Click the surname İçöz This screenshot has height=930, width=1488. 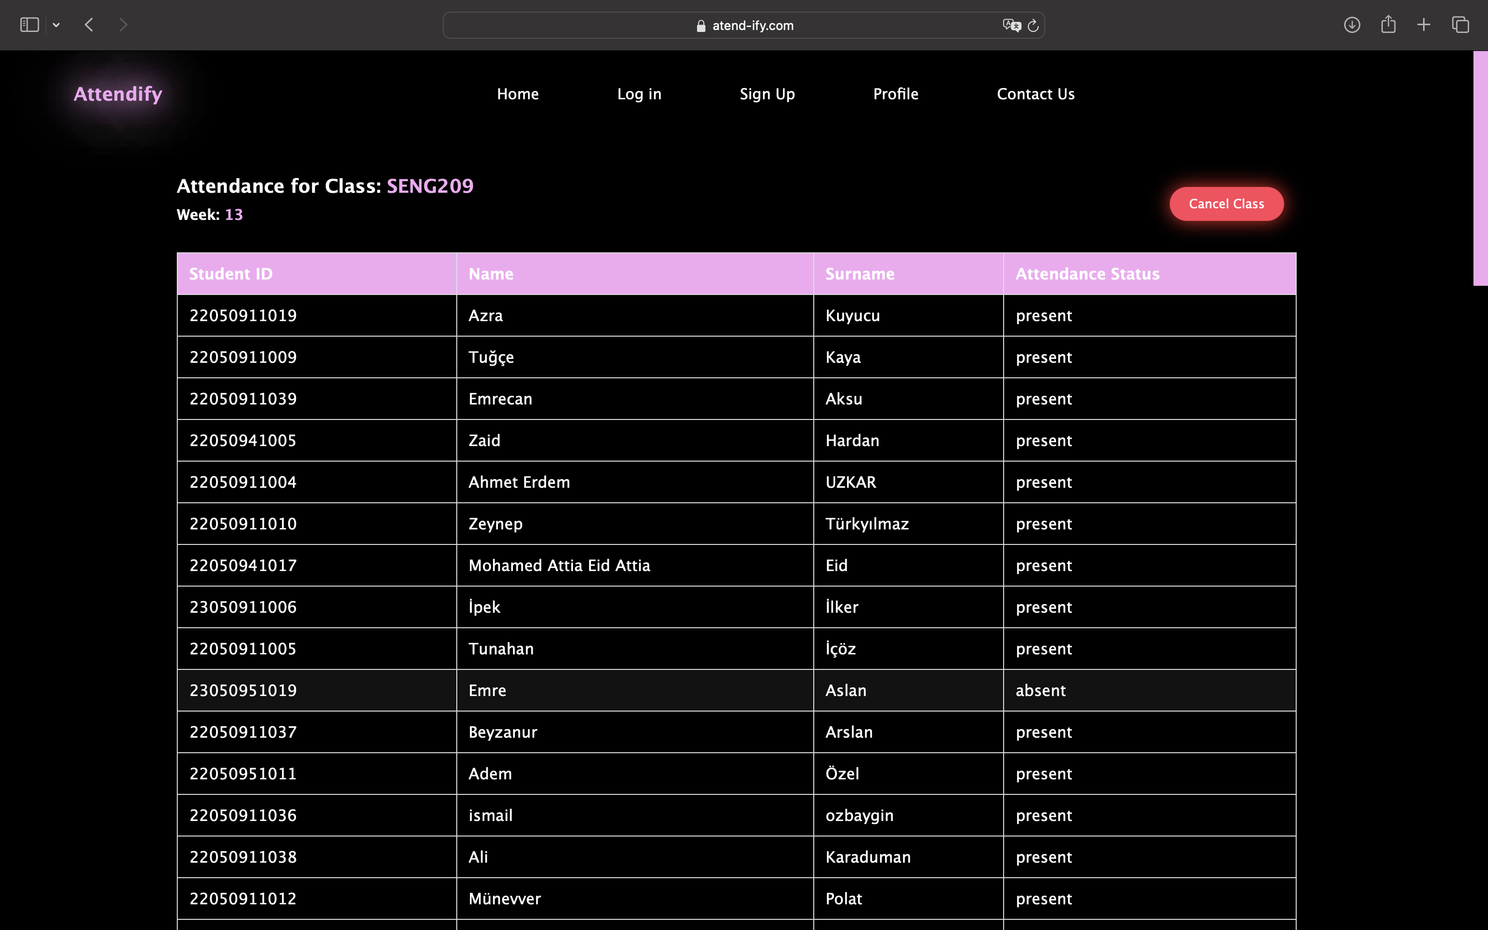tap(840, 649)
